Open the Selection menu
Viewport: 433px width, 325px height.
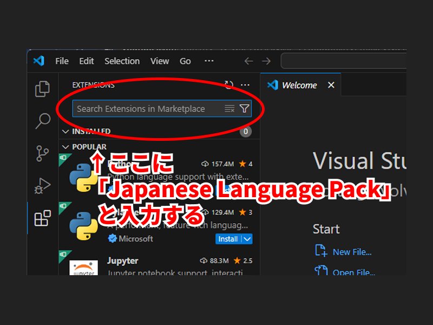(x=122, y=61)
